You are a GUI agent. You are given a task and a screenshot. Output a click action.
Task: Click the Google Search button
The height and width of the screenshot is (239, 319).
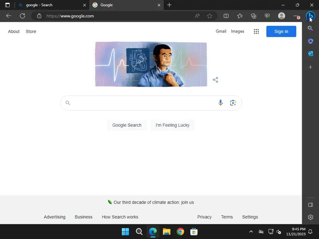click(127, 125)
